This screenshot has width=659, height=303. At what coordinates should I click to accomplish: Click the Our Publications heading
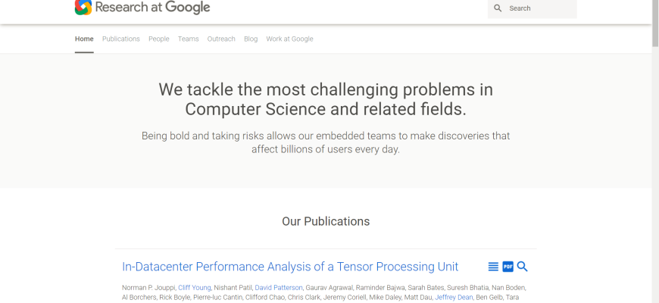326,221
